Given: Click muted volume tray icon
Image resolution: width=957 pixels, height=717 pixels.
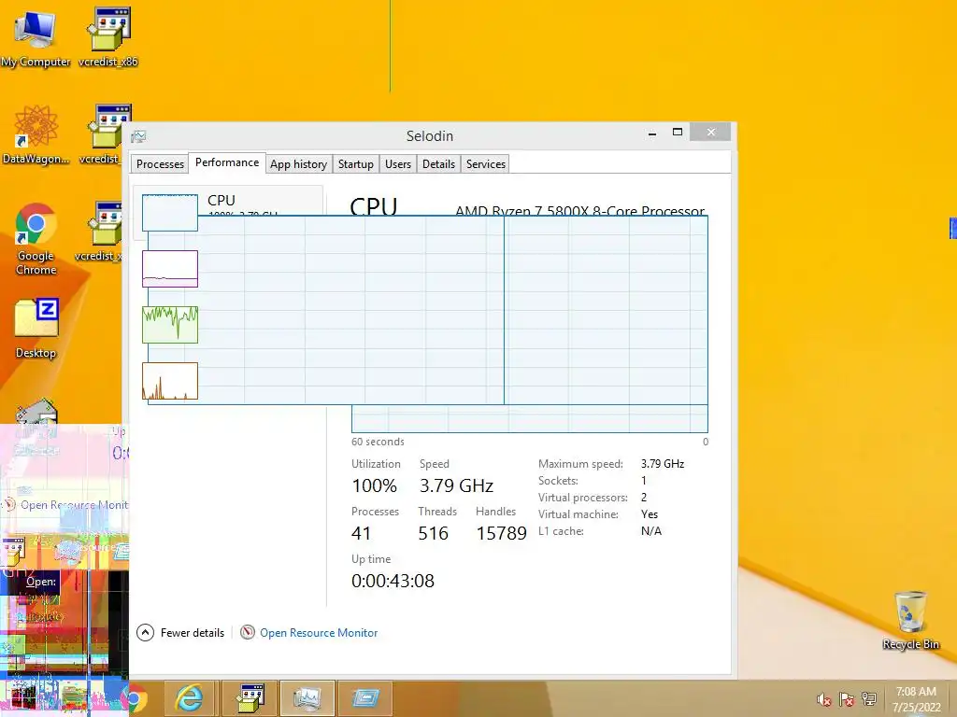Looking at the screenshot, I should (x=824, y=699).
